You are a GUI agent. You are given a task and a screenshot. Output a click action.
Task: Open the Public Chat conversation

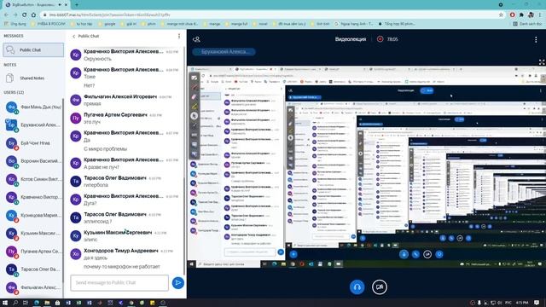[33, 50]
